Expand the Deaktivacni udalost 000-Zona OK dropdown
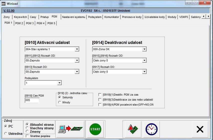 [x=144, y=49]
